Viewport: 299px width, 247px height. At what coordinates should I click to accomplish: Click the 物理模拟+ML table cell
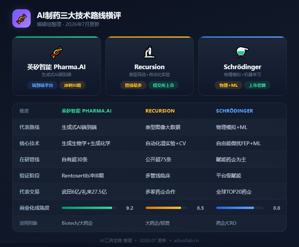(232, 127)
